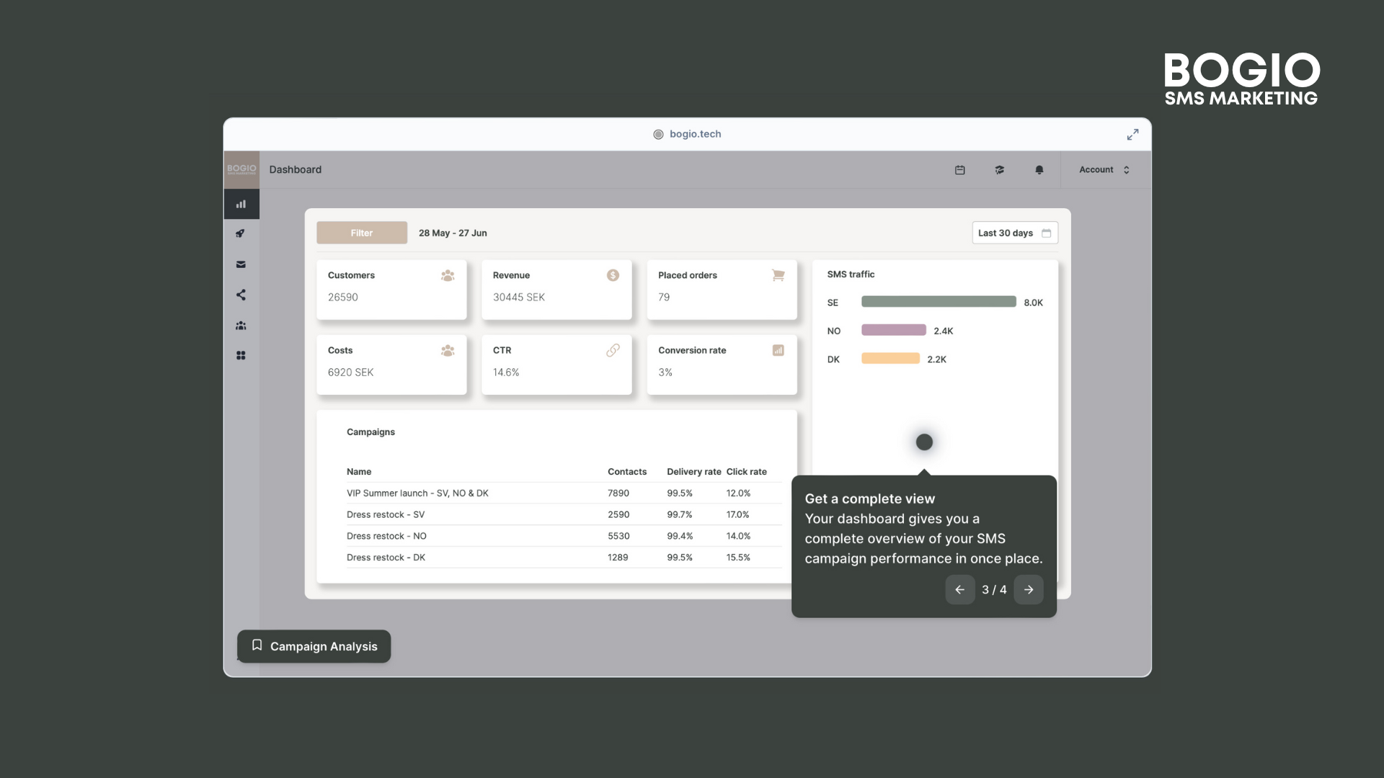Open the Last 30 days date selector
Screen dimensions: 1384x778
[x=1014, y=233]
